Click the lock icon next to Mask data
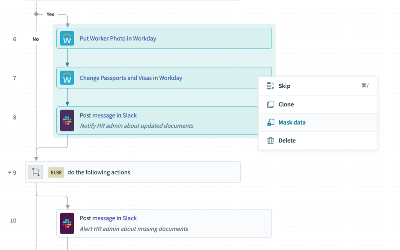Viewport: 400px width, 250px height. pos(270,122)
